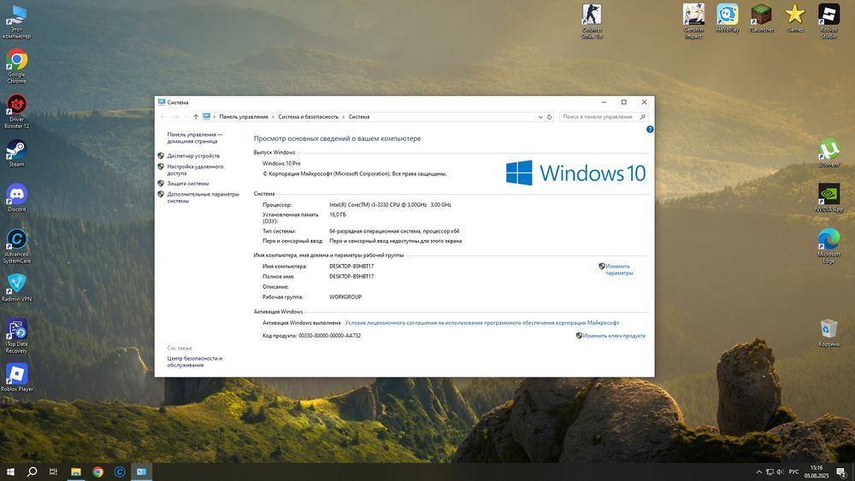This screenshot has width=855, height=481.
Task: Click the Изменить параметры link
Action: [x=619, y=270]
